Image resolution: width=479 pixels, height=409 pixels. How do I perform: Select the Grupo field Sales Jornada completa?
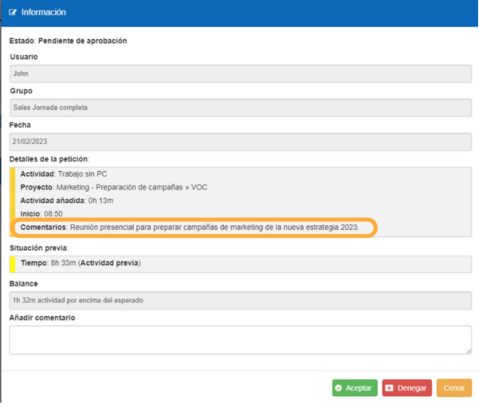(x=240, y=108)
